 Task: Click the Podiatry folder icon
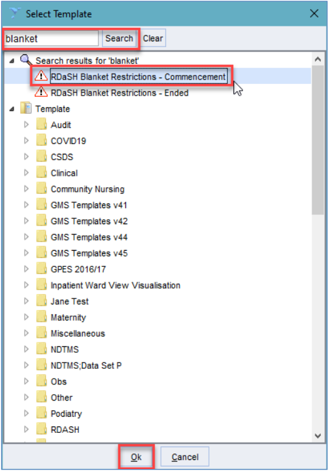(41, 413)
